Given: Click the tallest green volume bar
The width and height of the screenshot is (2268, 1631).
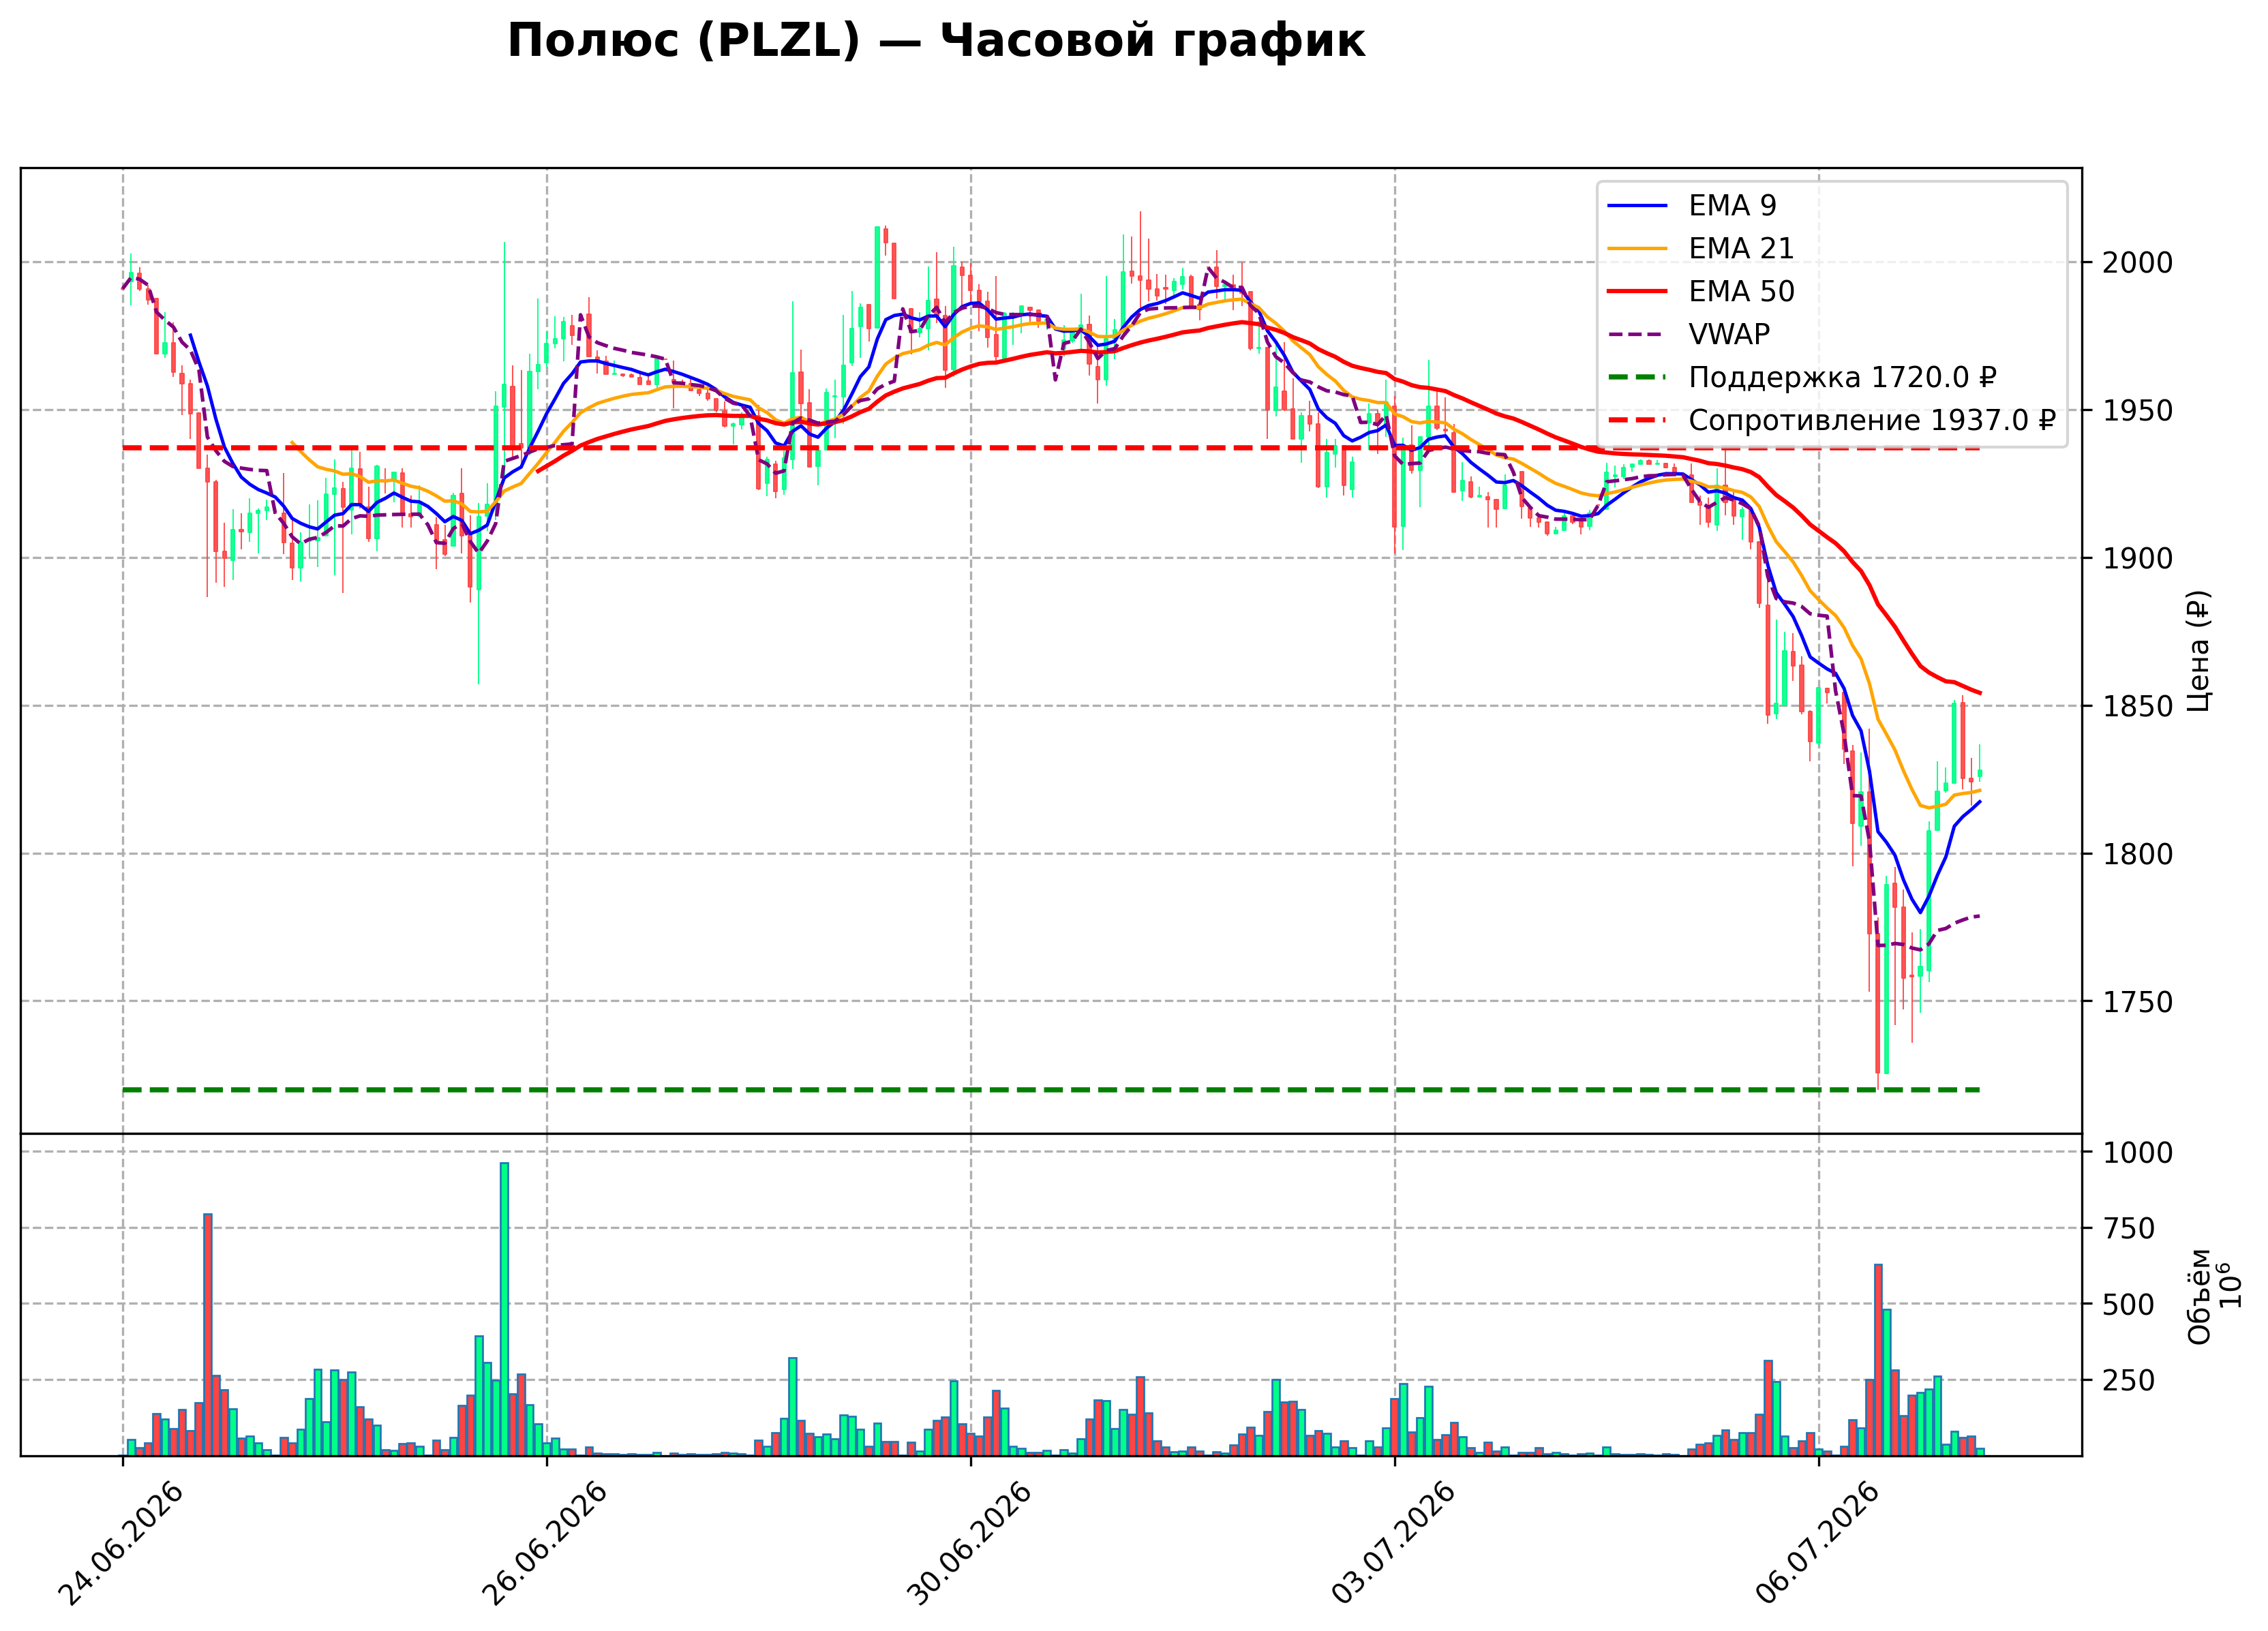Looking at the screenshot, I should tap(504, 1309).
